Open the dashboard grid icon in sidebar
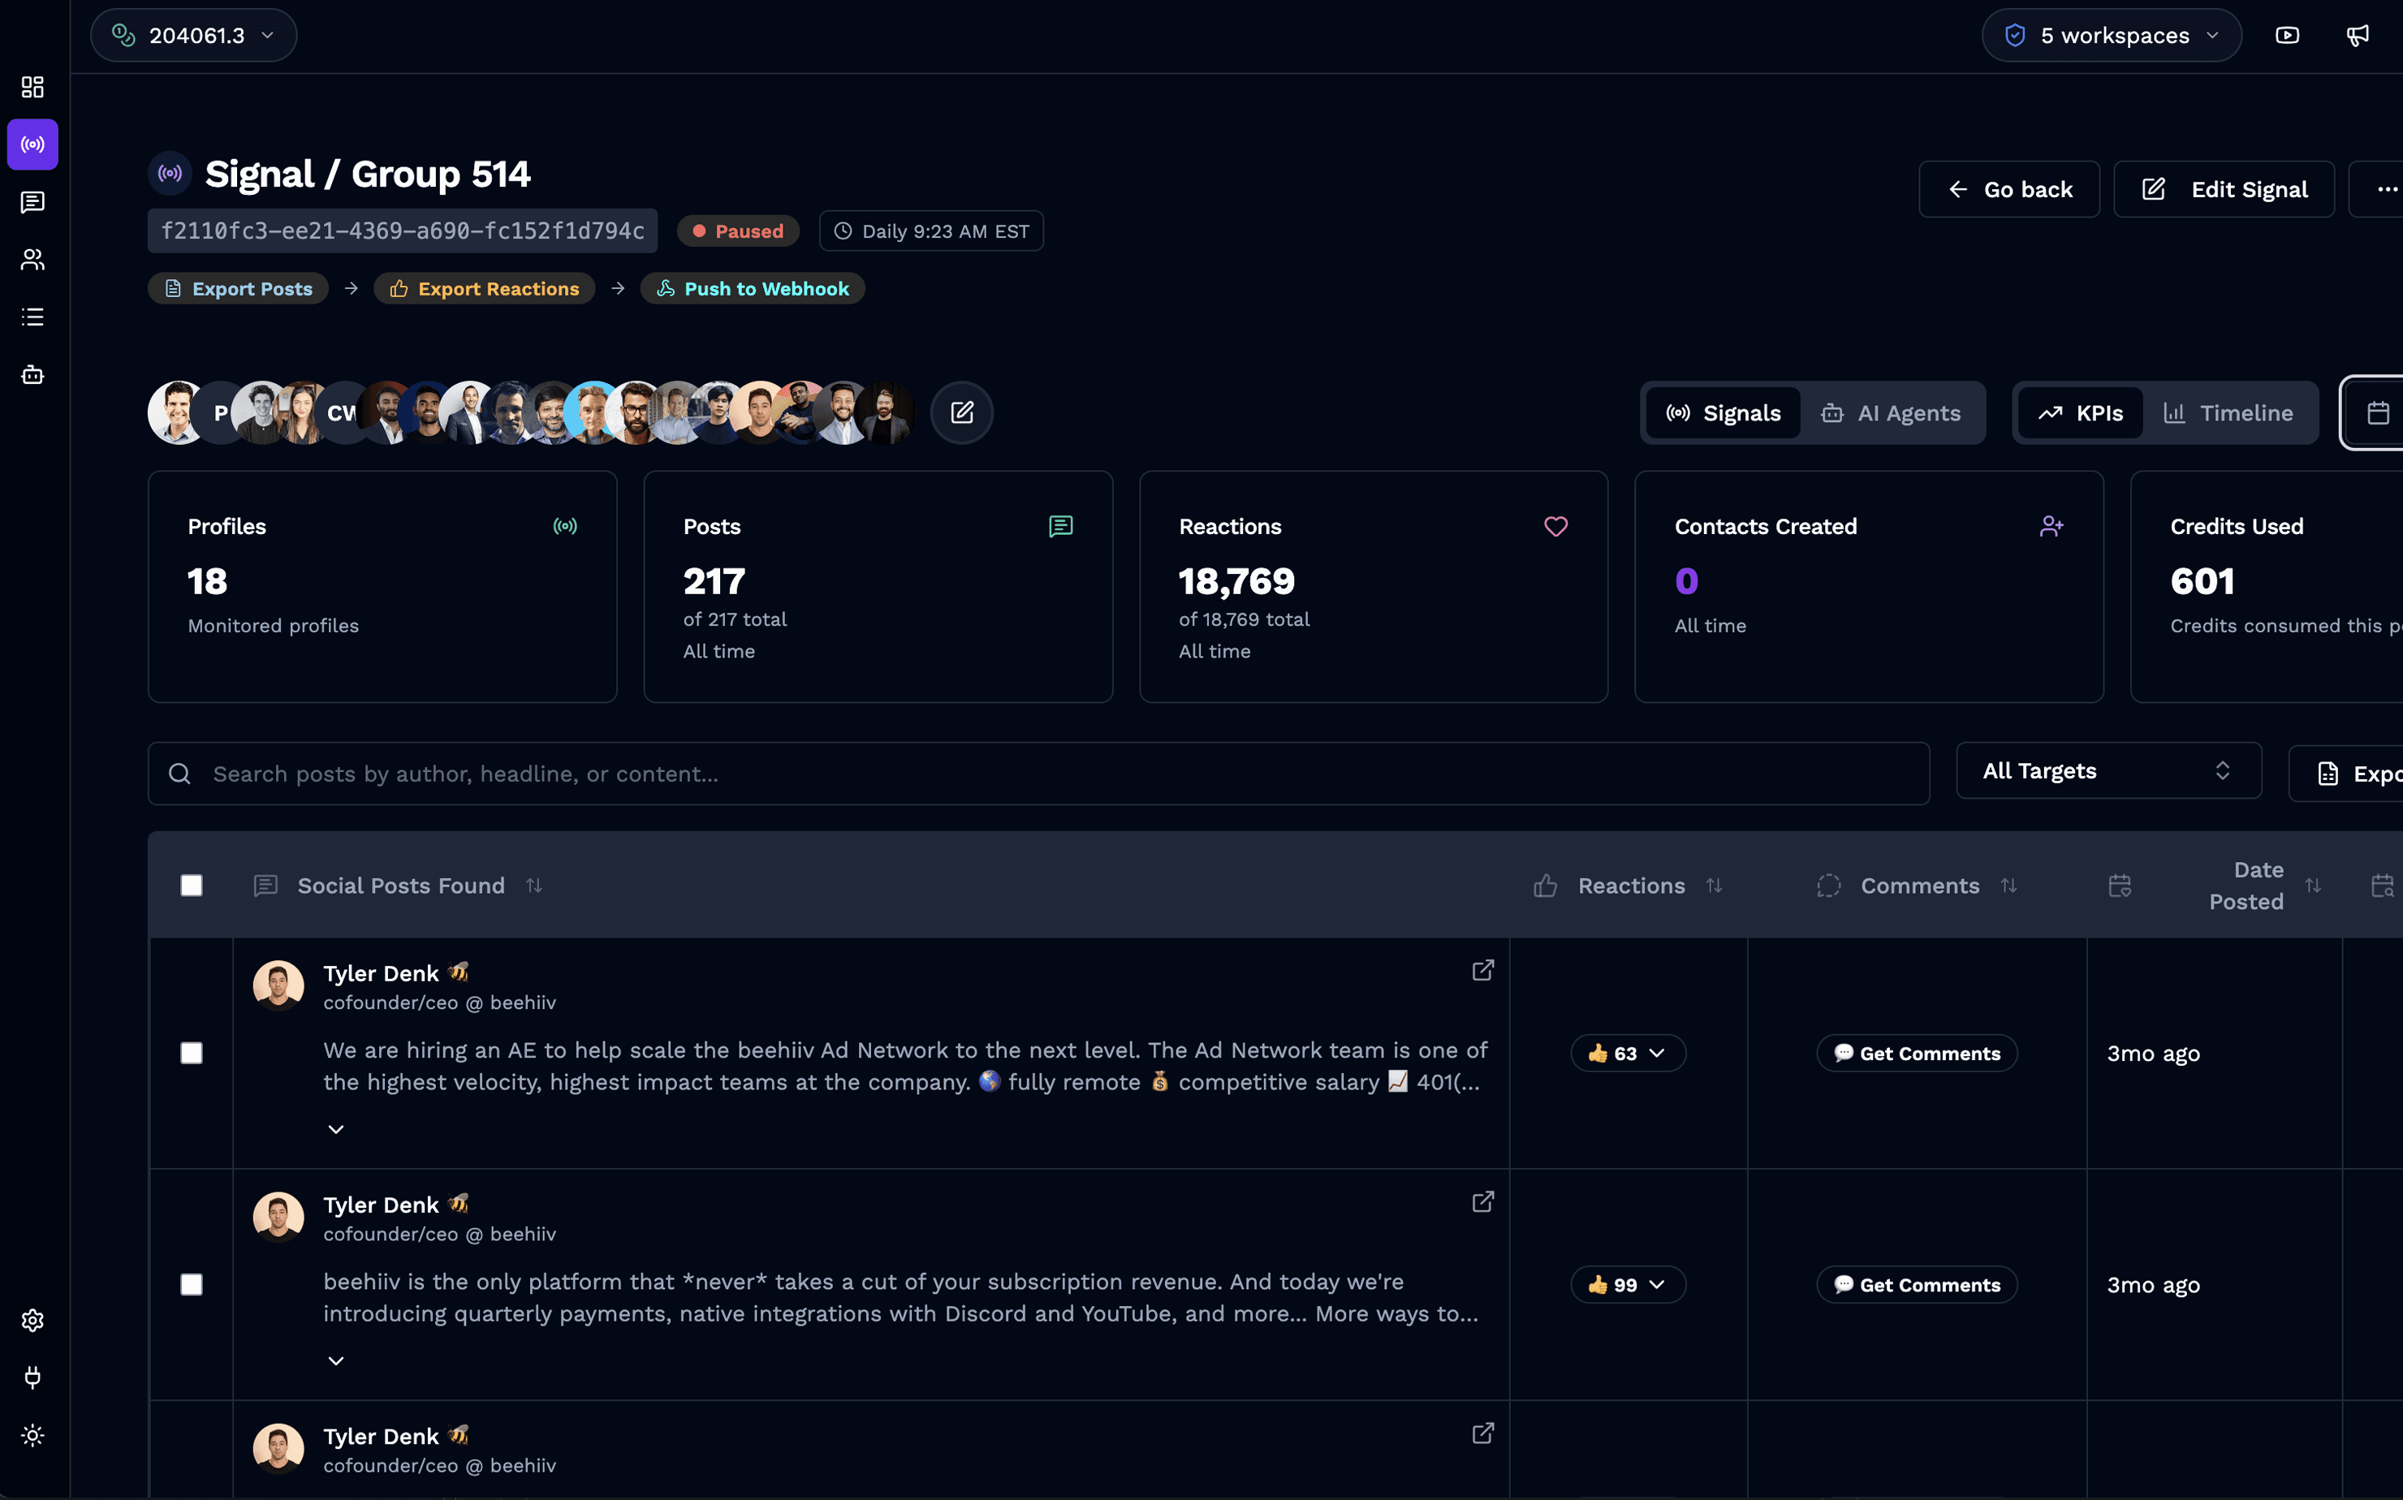 (x=32, y=88)
